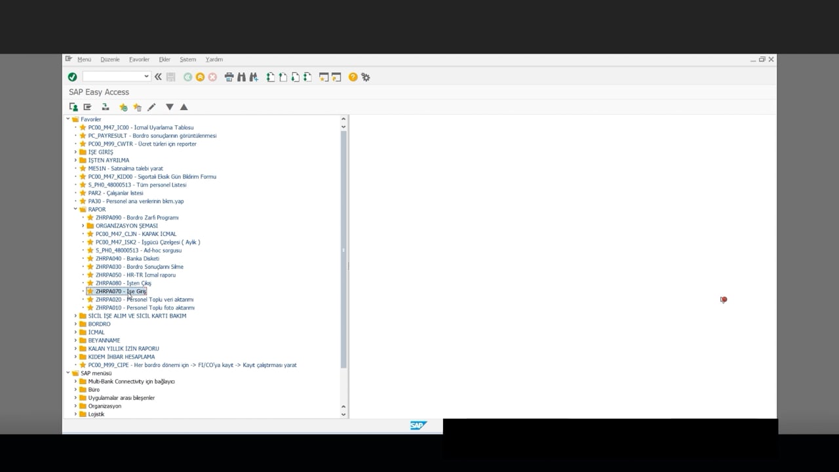Expand the İŞTEN AYRILMA folder
Screen dimensions: 839x472
tap(75, 160)
